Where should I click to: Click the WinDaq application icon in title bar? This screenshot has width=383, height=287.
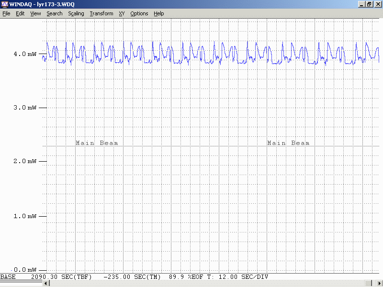pyautogui.click(x=5, y=4)
